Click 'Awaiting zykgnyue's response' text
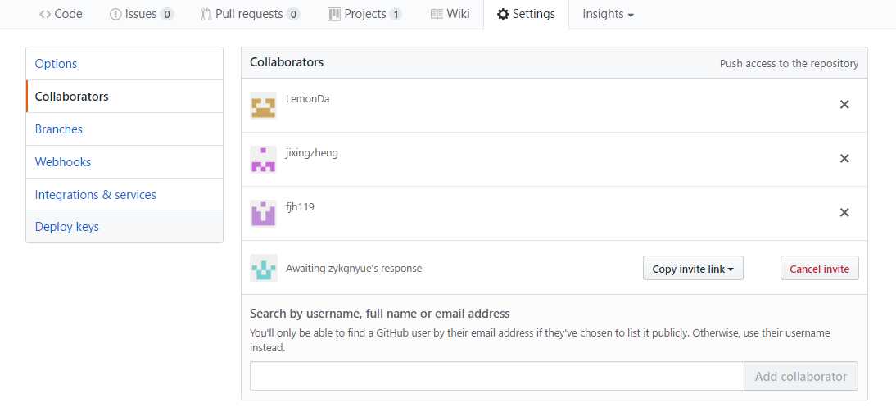896x407 pixels. 354,268
